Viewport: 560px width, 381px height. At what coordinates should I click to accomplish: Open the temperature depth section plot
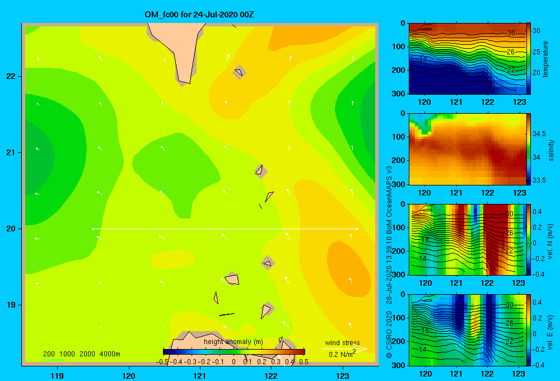[x=468, y=59]
